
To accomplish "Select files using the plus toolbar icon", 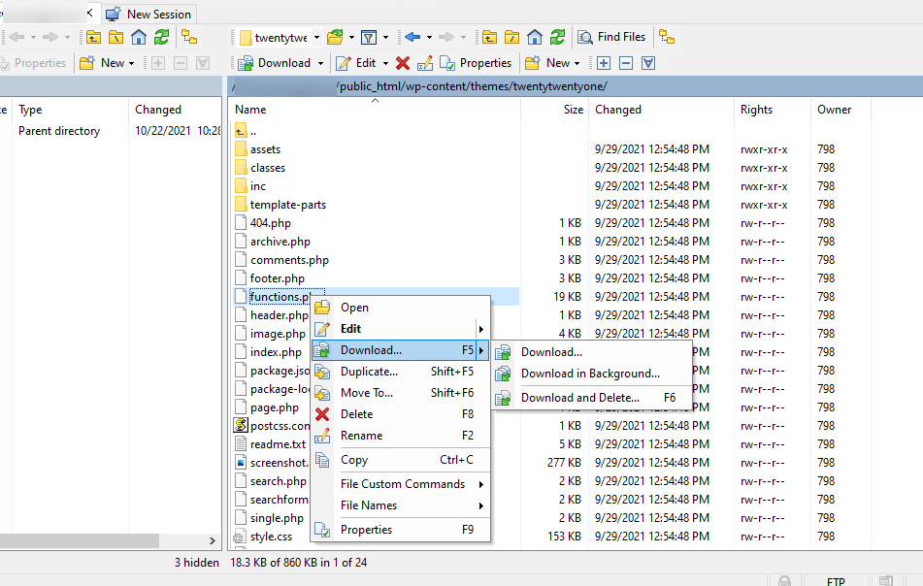I will [x=604, y=62].
